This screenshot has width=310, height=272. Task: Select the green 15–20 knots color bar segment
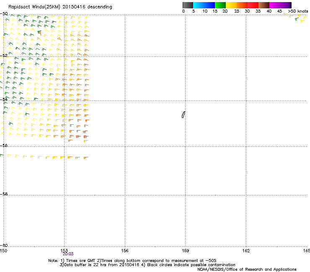tap(220, 5)
